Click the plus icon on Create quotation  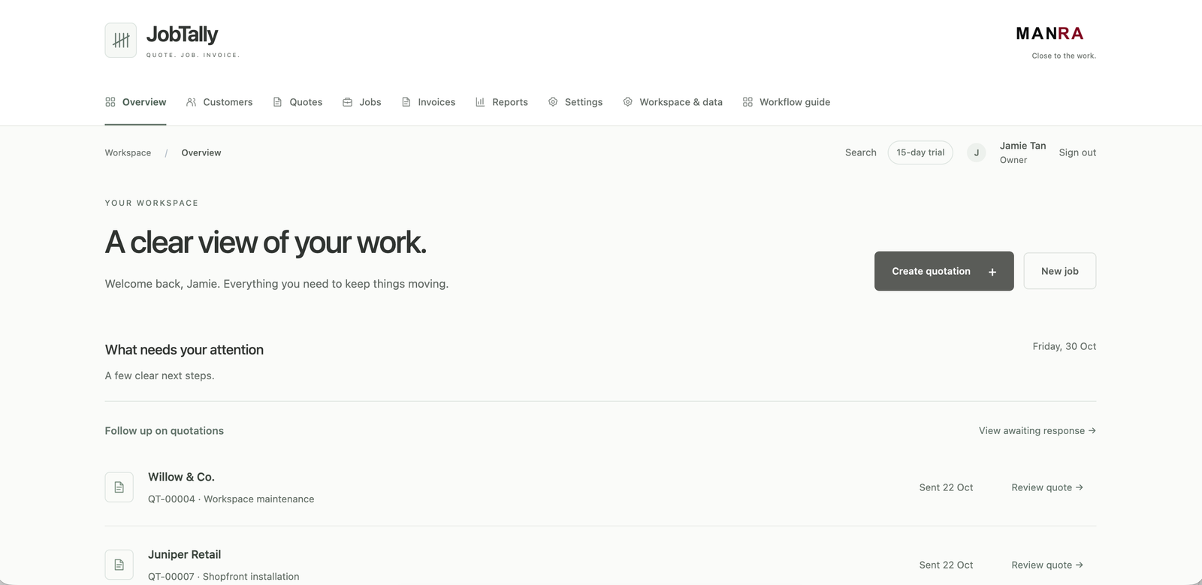(x=992, y=272)
